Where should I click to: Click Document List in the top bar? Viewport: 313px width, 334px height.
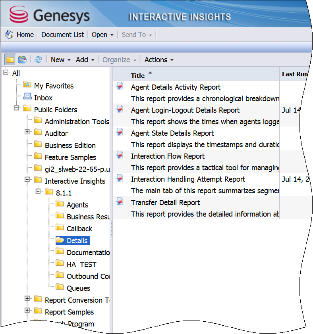62,35
